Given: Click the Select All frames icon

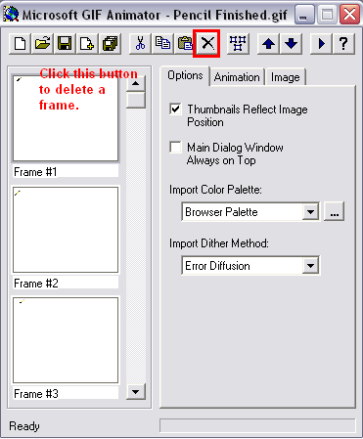Looking at the screenshot, I should click(238, 43).
